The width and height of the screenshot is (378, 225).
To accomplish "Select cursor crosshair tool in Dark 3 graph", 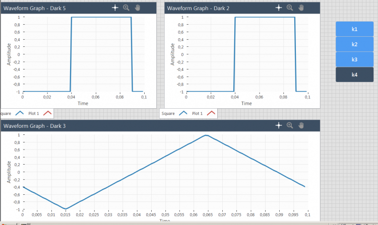I will [279, 125].
